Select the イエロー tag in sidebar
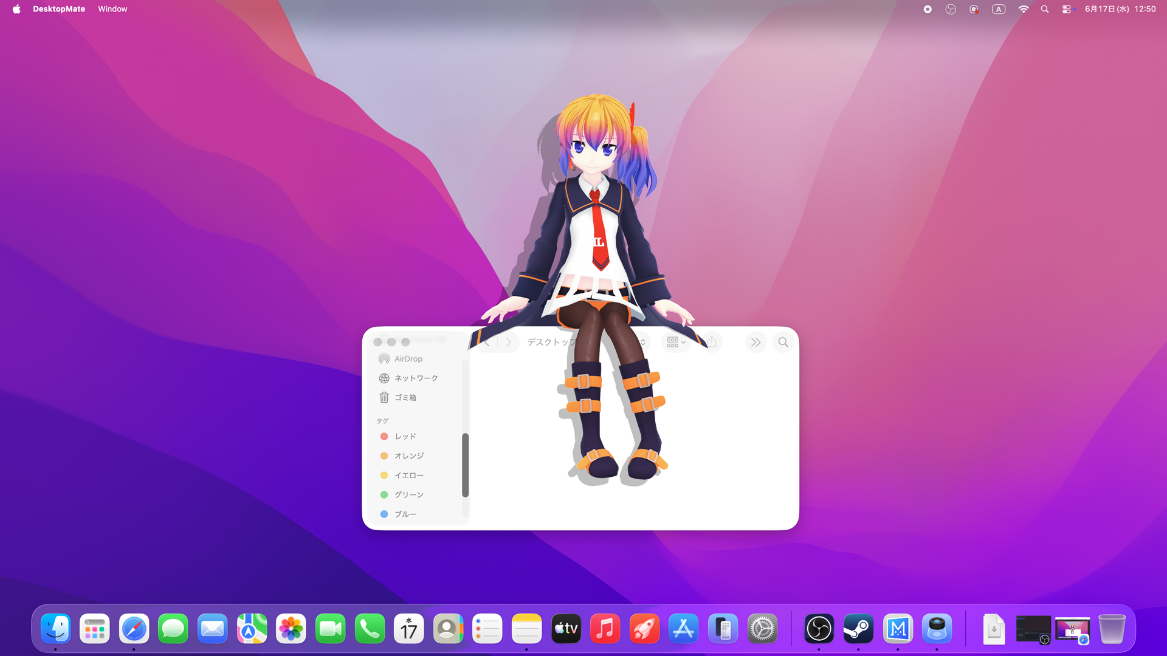This screenshot has height=656, width=1167. [418, 476]
